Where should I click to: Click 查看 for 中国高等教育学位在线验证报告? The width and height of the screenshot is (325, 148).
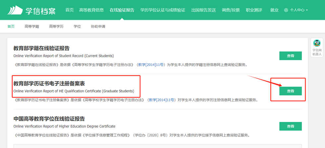[x=290, y=126]
